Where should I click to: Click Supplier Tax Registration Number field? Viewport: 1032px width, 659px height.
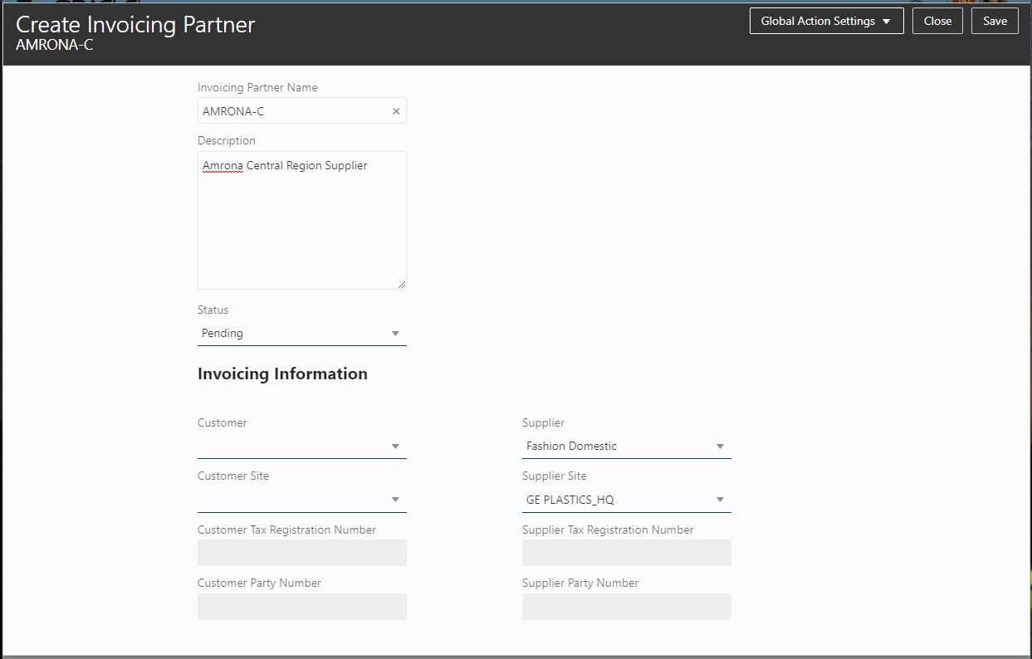[x=626, y=553]
